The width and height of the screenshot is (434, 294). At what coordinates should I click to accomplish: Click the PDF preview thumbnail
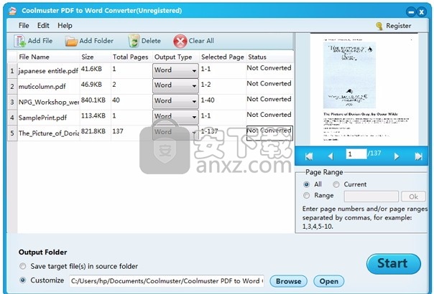[364, 88]
